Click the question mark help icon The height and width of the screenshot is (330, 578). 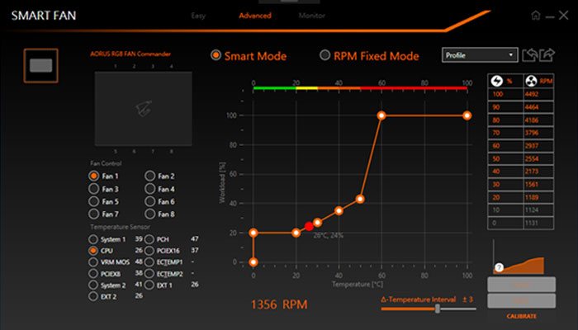(x=499, y=268)
